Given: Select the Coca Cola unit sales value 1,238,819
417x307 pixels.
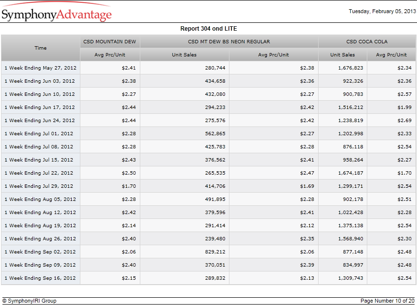Looking at the screenshot, I should 351,120.
